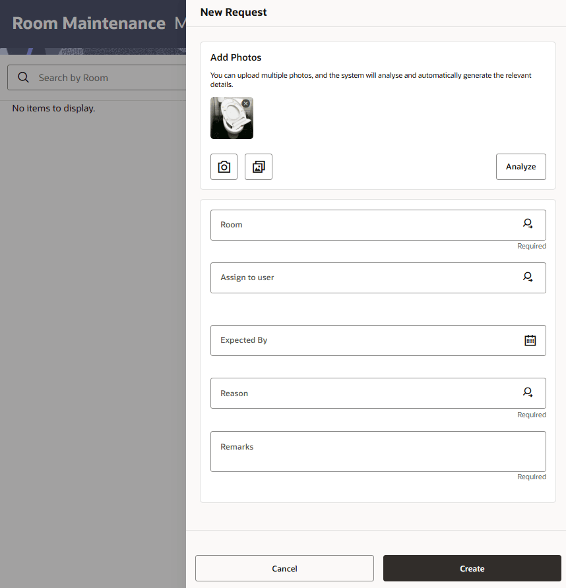Open the Expected By calendar picker
Image resolution: width=566 pixels, height=588 pixels.
[x=530, y=340]
